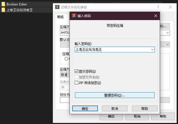
Task: Click the 带密码压缩 heading text
Action: click(115, 26)
